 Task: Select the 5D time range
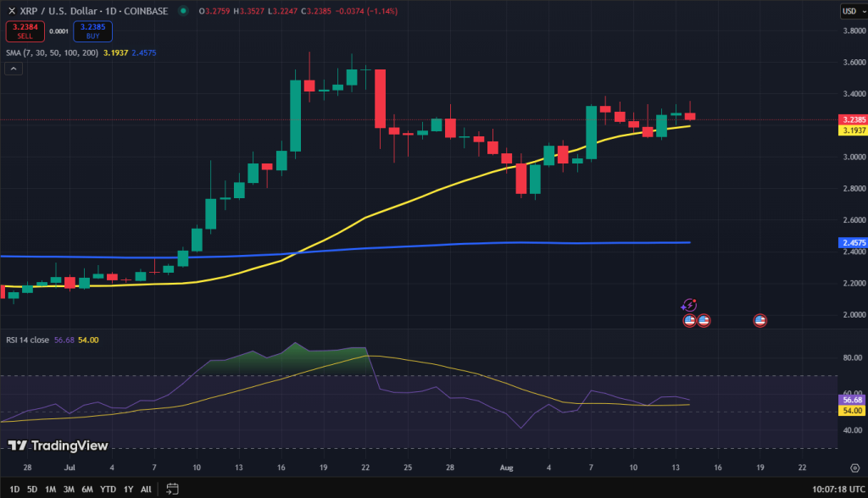[x=32, y=490]
